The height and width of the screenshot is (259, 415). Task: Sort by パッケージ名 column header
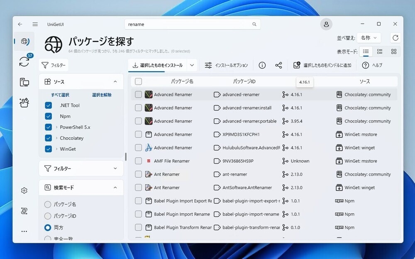182,81
